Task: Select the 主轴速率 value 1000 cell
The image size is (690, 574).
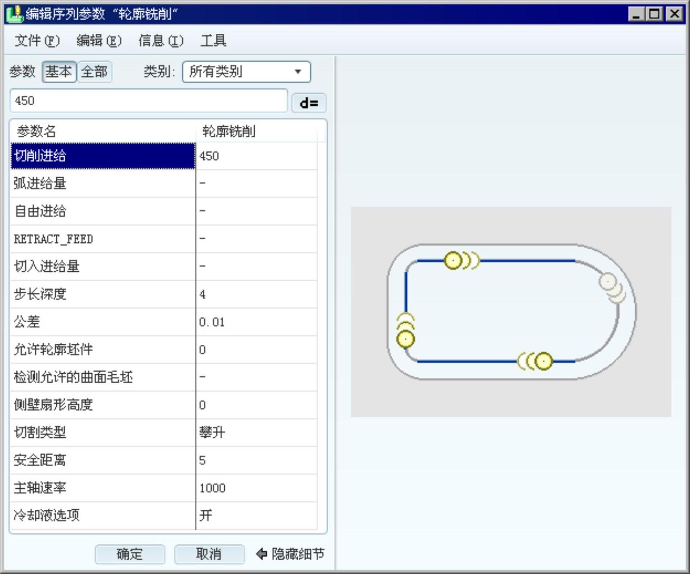Action: tap(256, 488)
